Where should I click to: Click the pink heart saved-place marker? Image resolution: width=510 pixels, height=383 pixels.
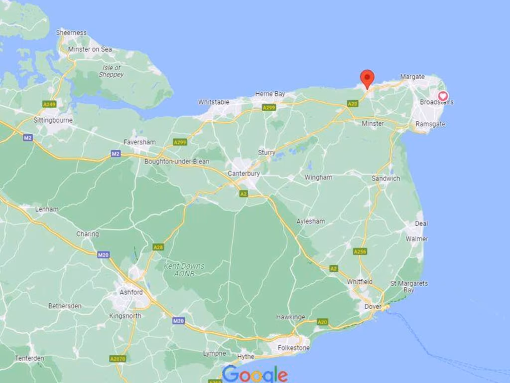(443, 96)
